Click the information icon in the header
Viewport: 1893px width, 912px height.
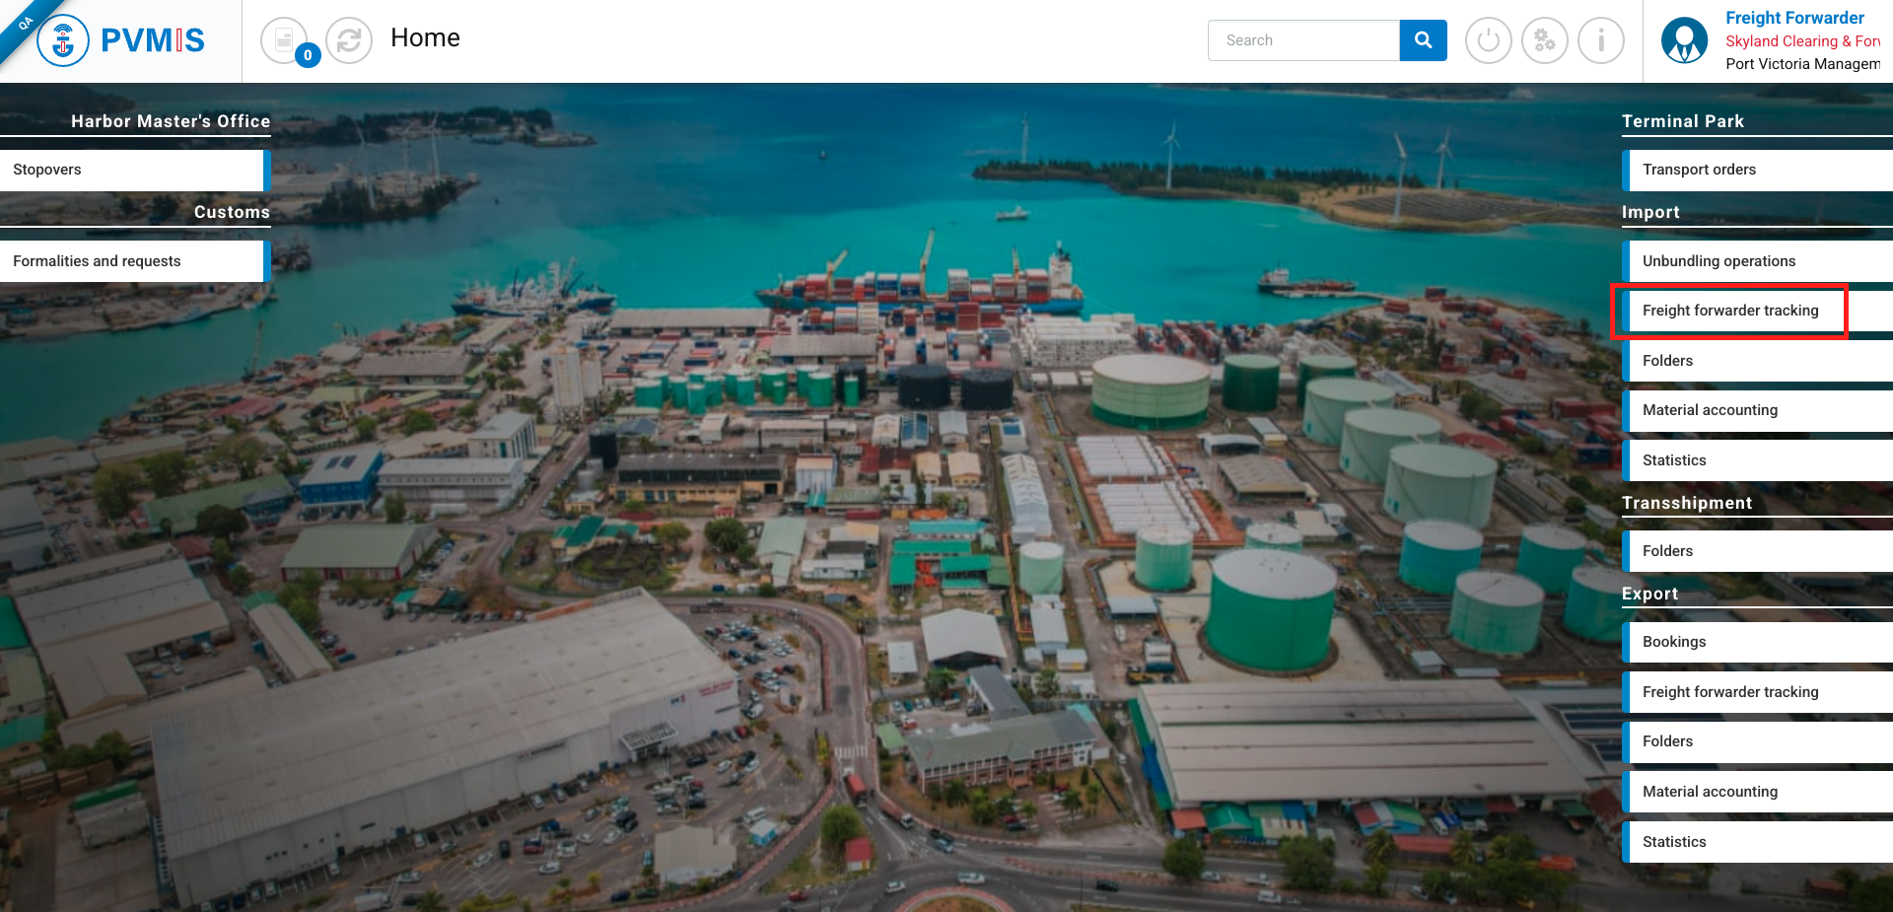coord(1600,40)
